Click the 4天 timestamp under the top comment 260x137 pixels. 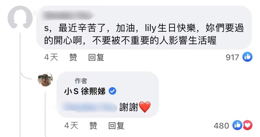pyautogui.click(x=51, y=57)
